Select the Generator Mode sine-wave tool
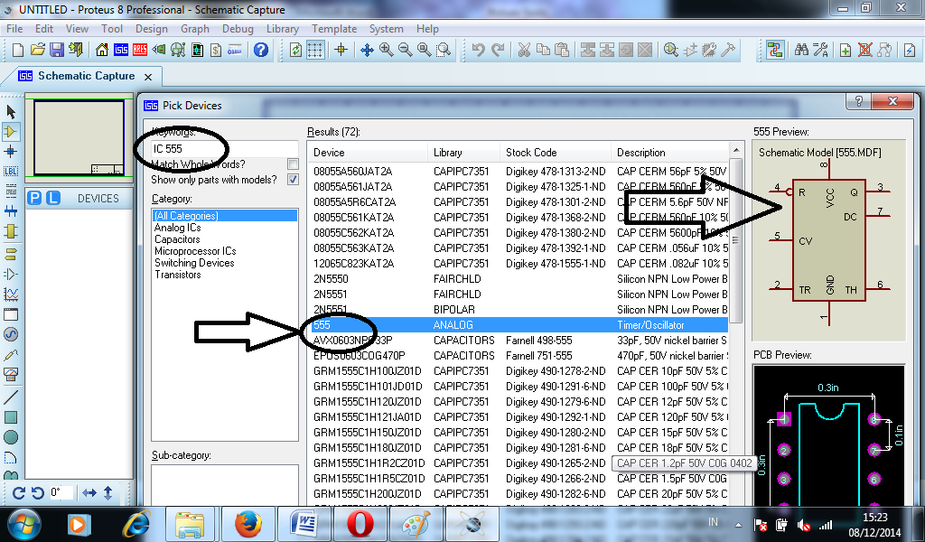 point(11,334)
